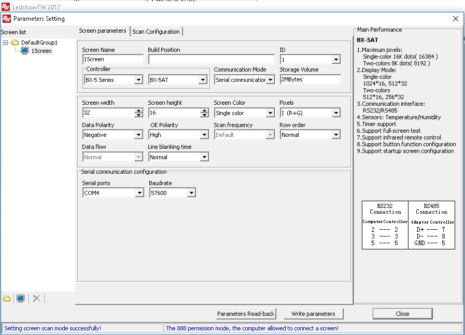Screen dimensions: 465x335
Task: Open the Communication Mode dropdown
Action: [x=270, y=80]
